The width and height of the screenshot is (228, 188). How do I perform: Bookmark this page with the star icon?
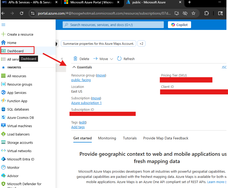coord(193,13)
